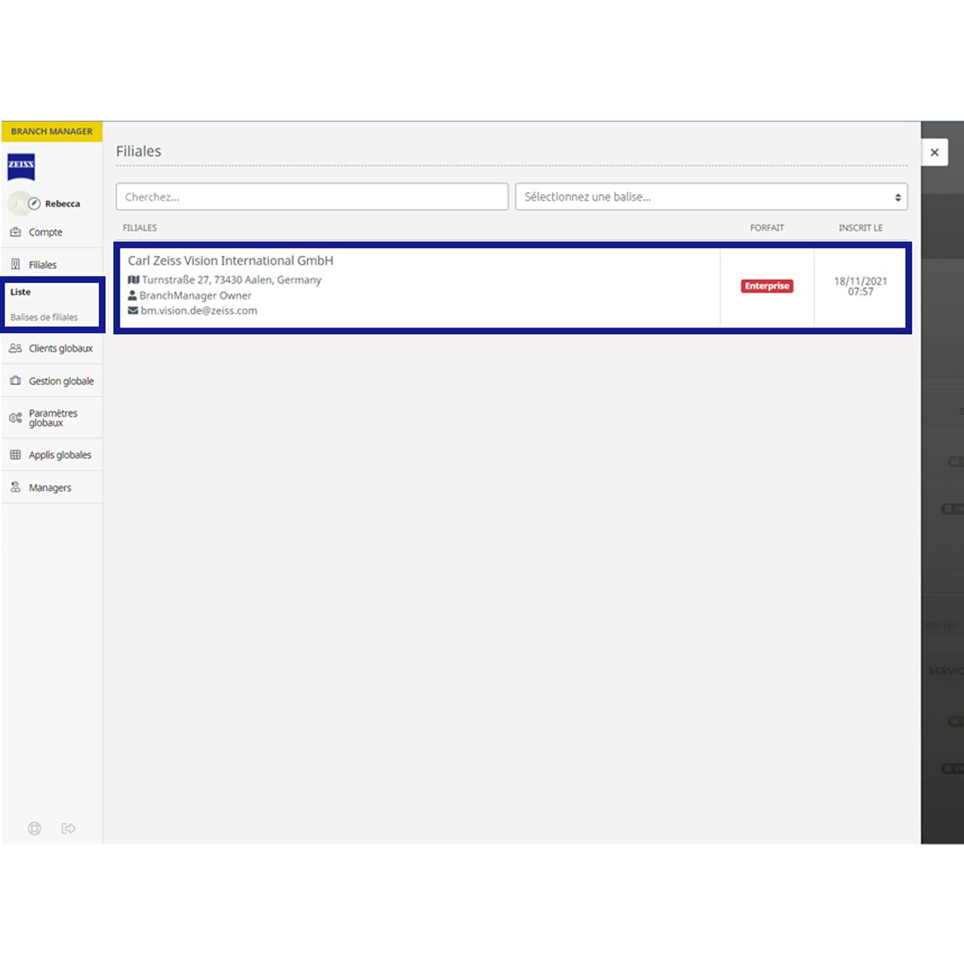Click the logout icon at sidebar bottom
Viewport: 964px width, 964px height.
click(x=68, y=829)
